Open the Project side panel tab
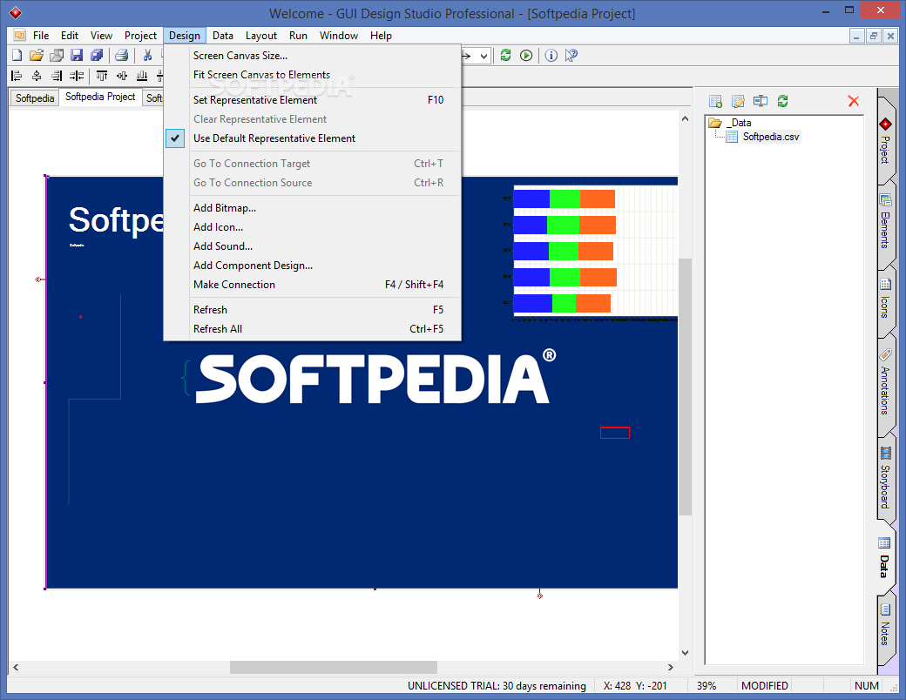The width and height of the screenshot is (906, 700). click(885, 141)
